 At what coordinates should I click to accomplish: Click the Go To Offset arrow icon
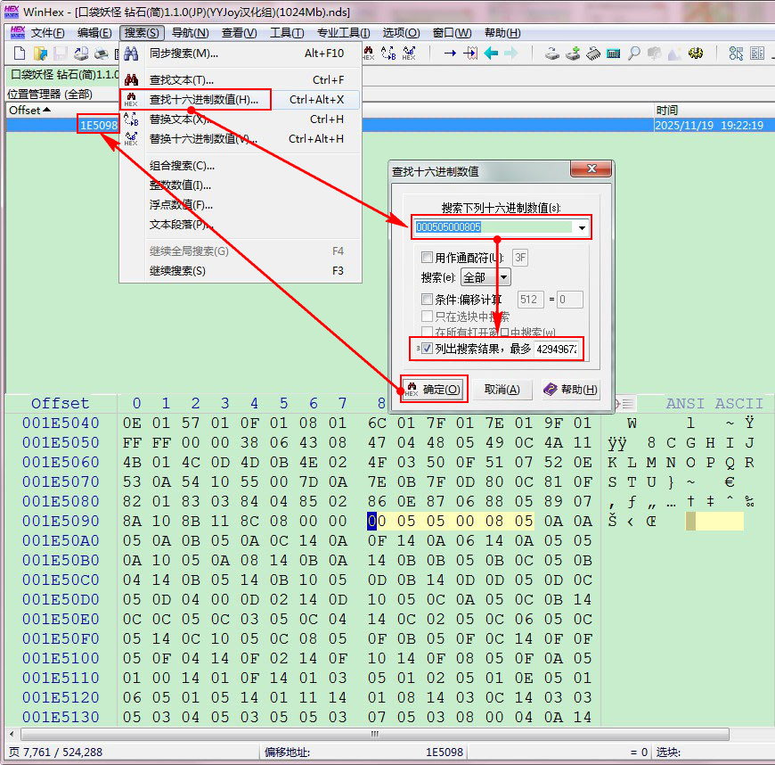pyautogui.click(x=451, y=53)
